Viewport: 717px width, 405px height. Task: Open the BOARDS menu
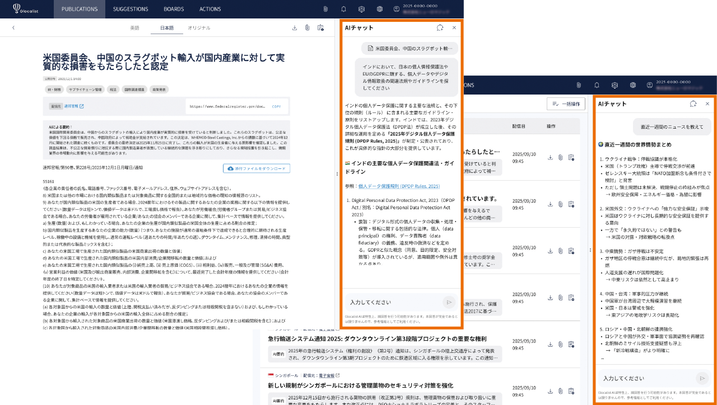coord(174,9)
